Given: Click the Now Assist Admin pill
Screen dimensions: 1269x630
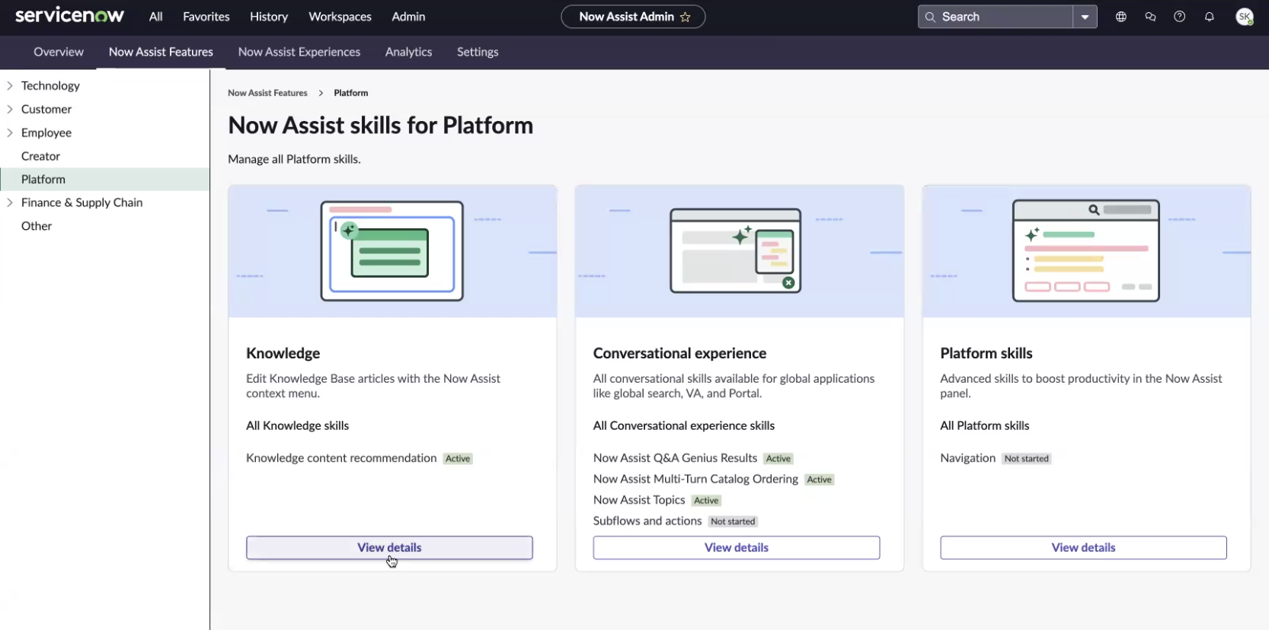Looking at the screenshot, I should coord(633,17).
